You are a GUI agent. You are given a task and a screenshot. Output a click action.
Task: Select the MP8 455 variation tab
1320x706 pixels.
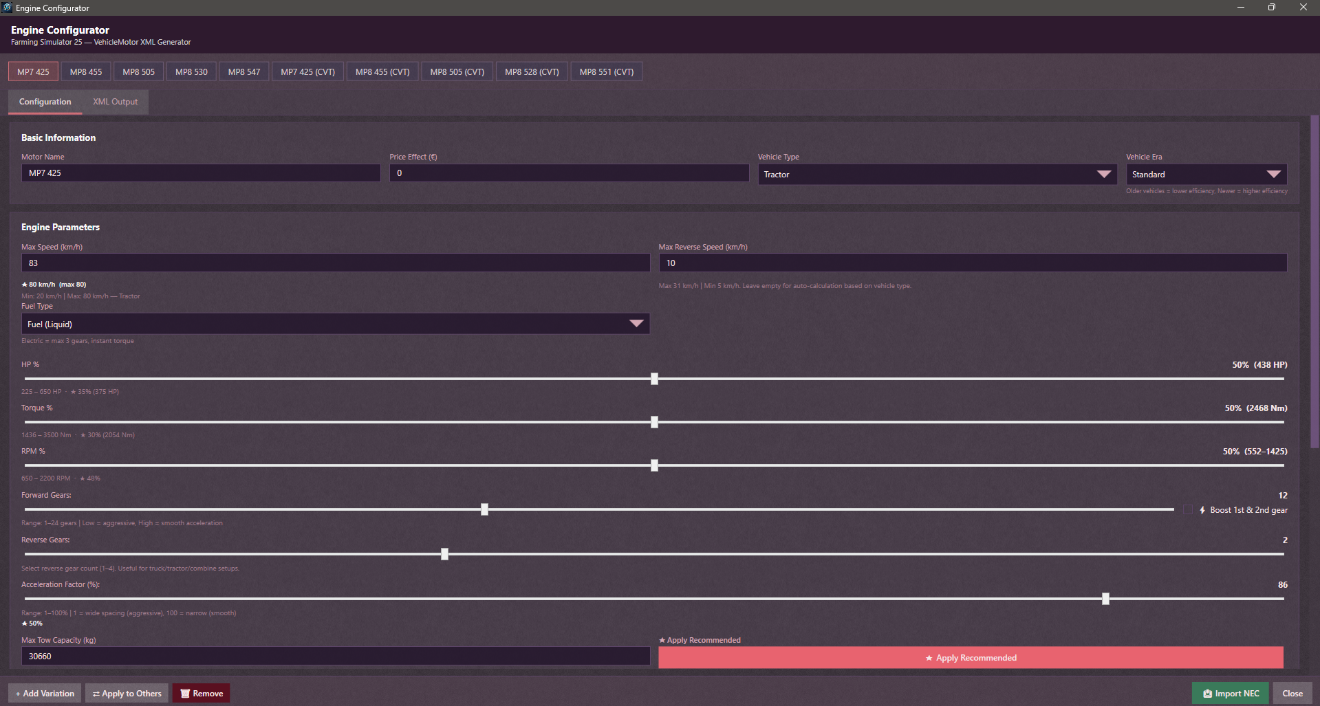(x=86, y=71)
